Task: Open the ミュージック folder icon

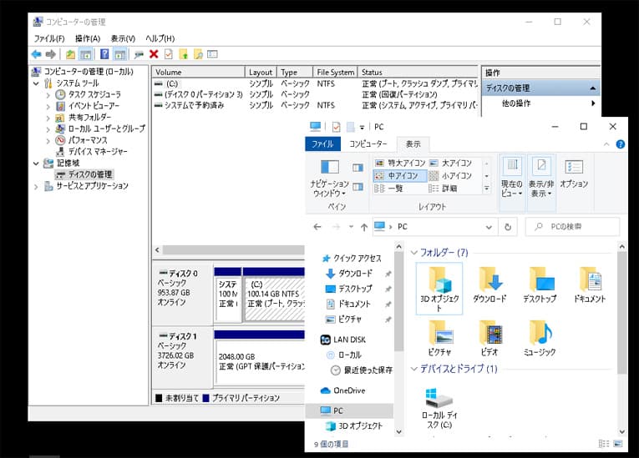Action: (540, 334)
